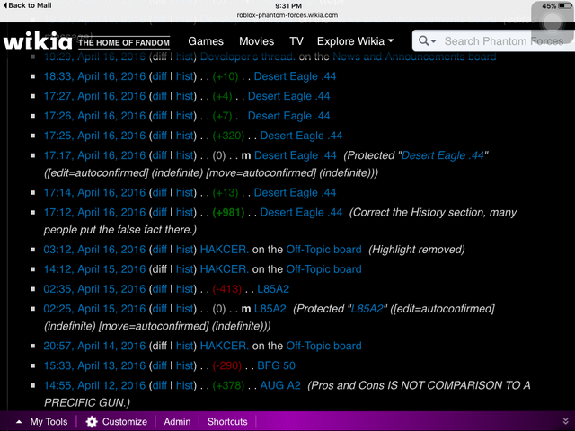
Task: Open the search scope magnifier dropdown
Action: [428, 40]
